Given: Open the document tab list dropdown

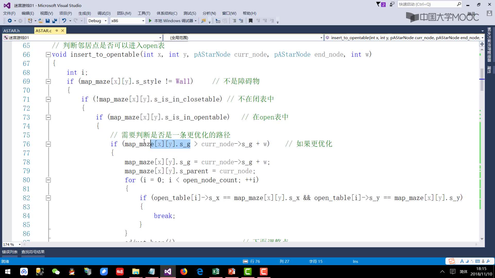Looking at the screenshot, I should (x=482, y=31).
